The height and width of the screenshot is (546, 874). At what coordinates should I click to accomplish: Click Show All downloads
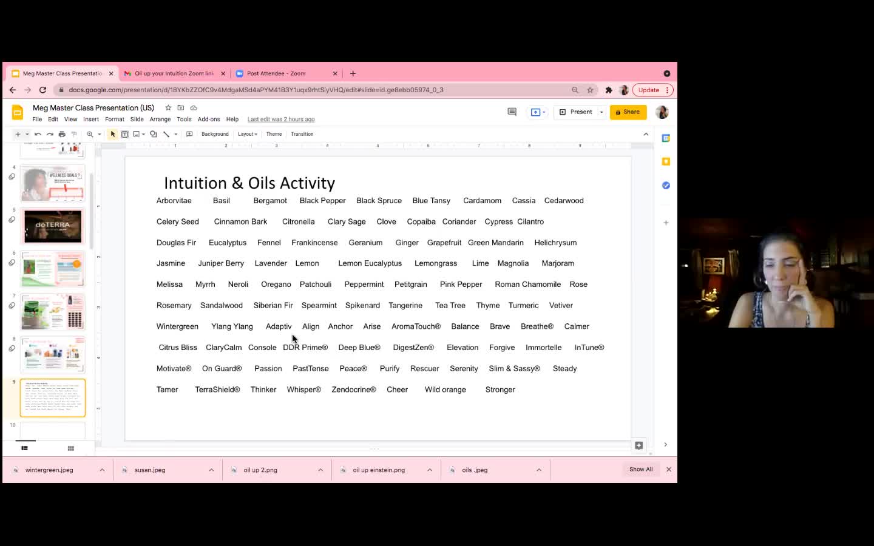coord(641,470)
